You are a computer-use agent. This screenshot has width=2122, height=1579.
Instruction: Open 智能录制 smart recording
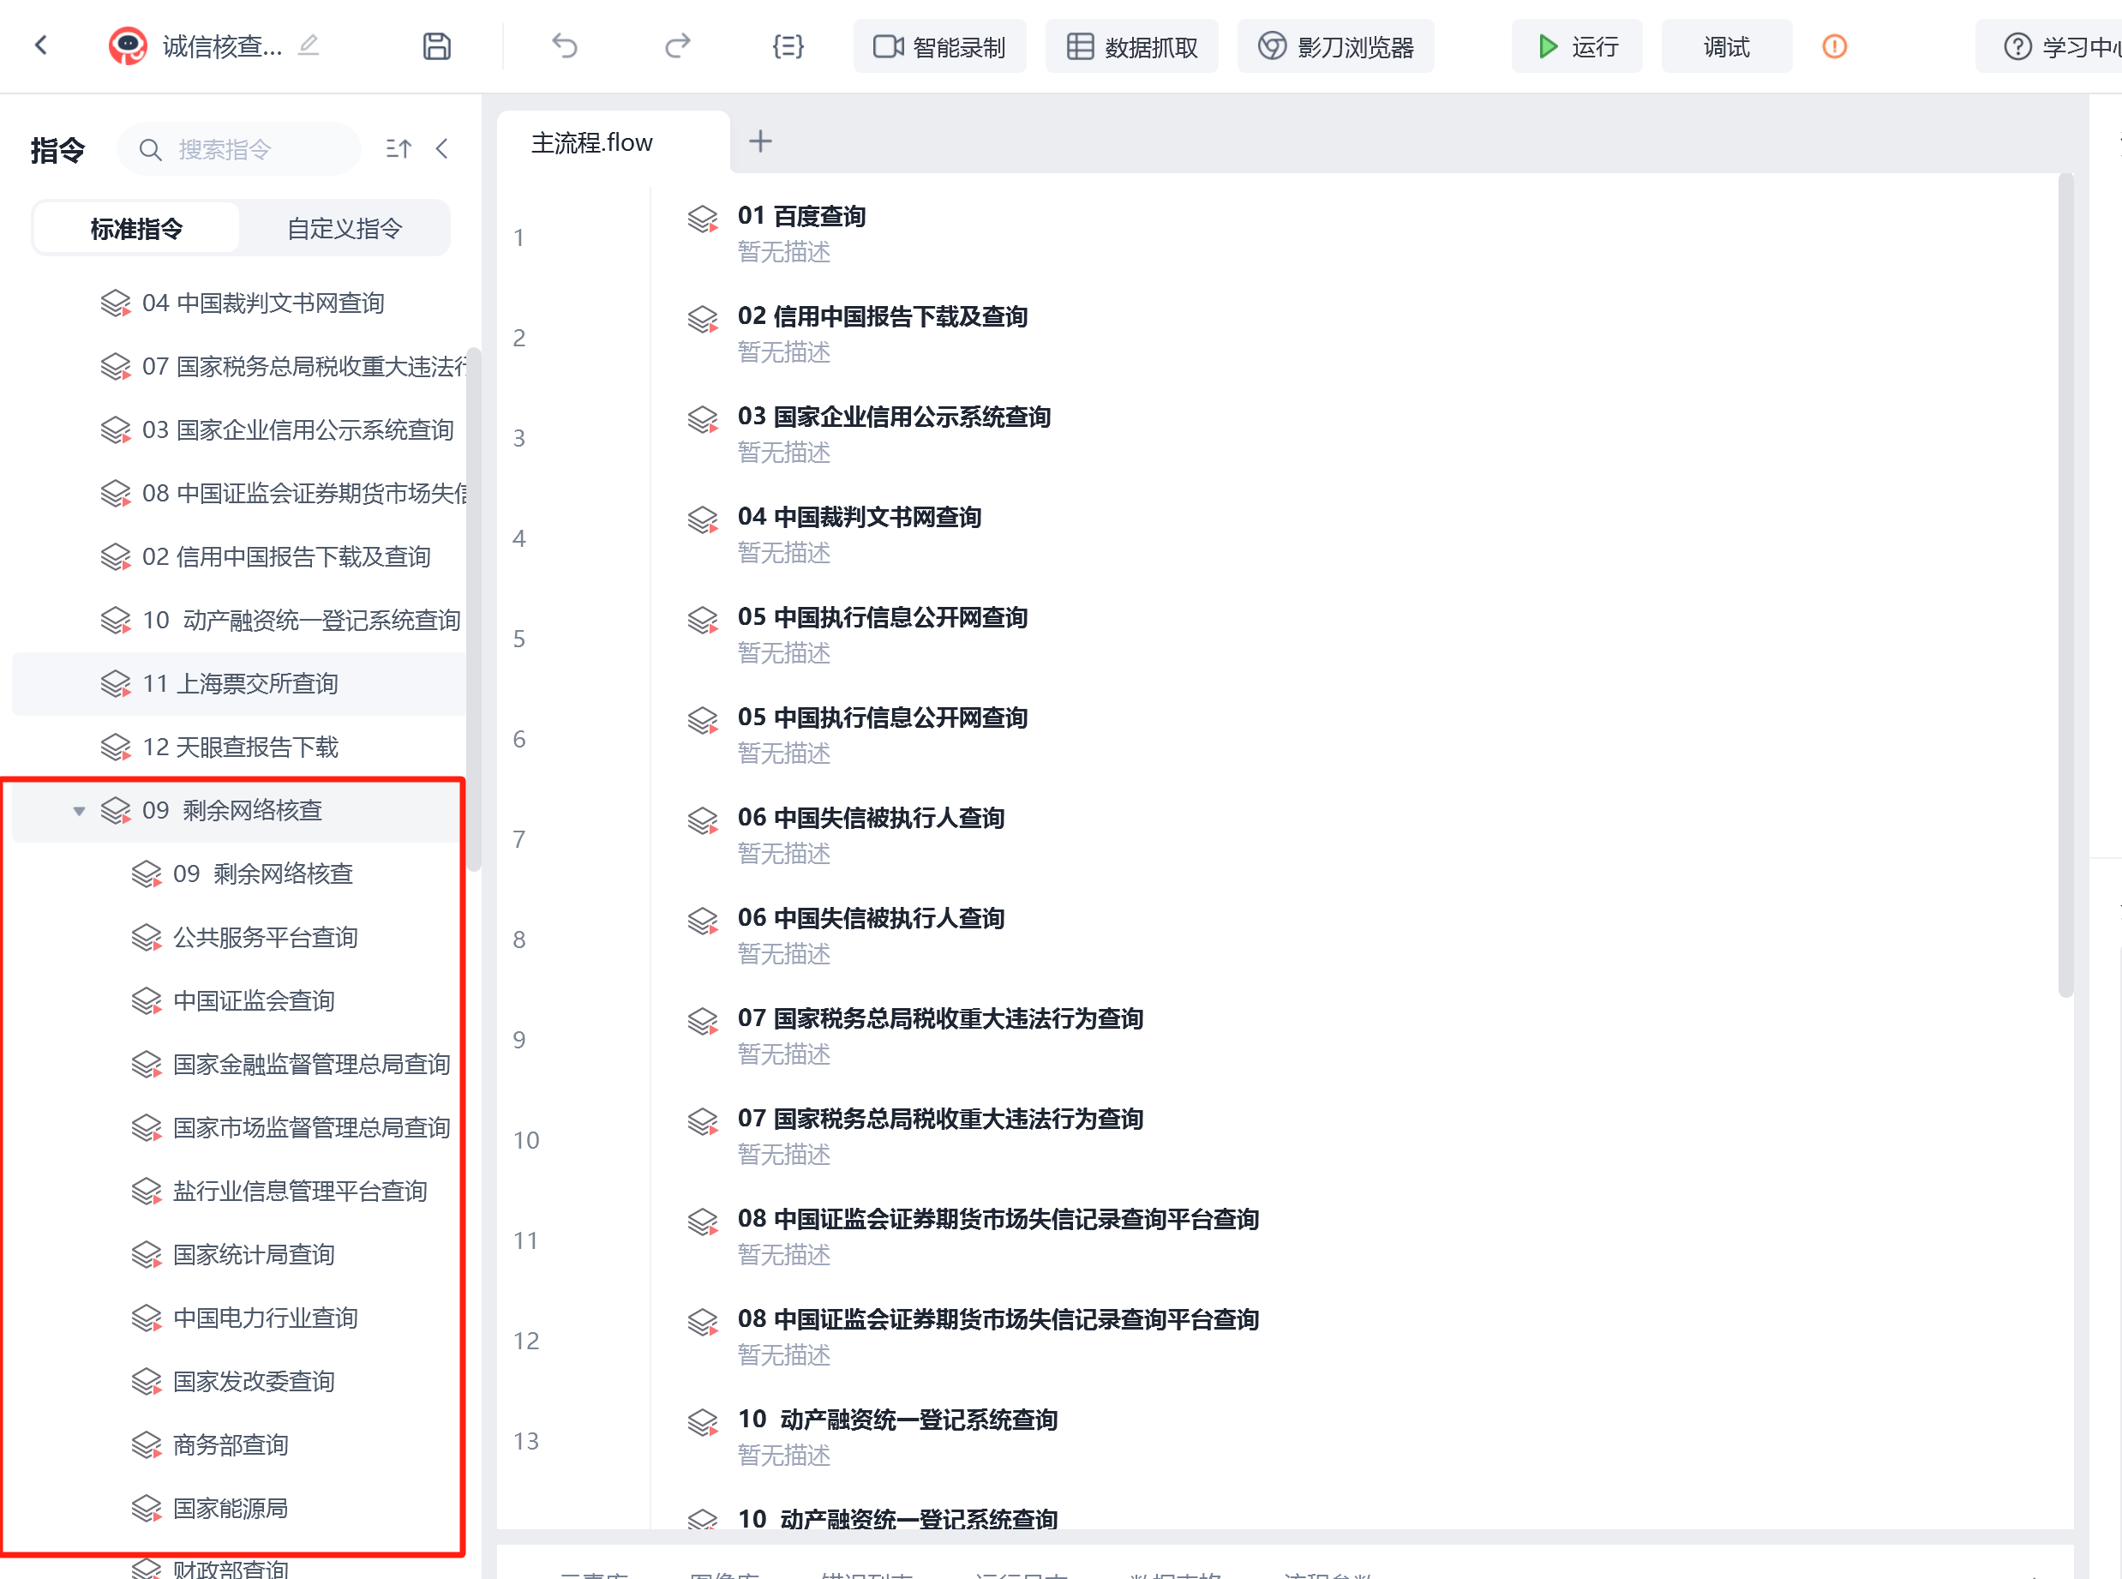point(939,46)
